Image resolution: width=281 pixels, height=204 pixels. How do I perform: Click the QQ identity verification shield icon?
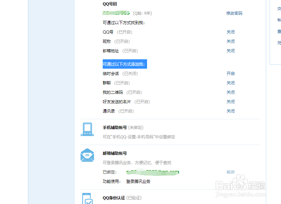coord(87,198)
